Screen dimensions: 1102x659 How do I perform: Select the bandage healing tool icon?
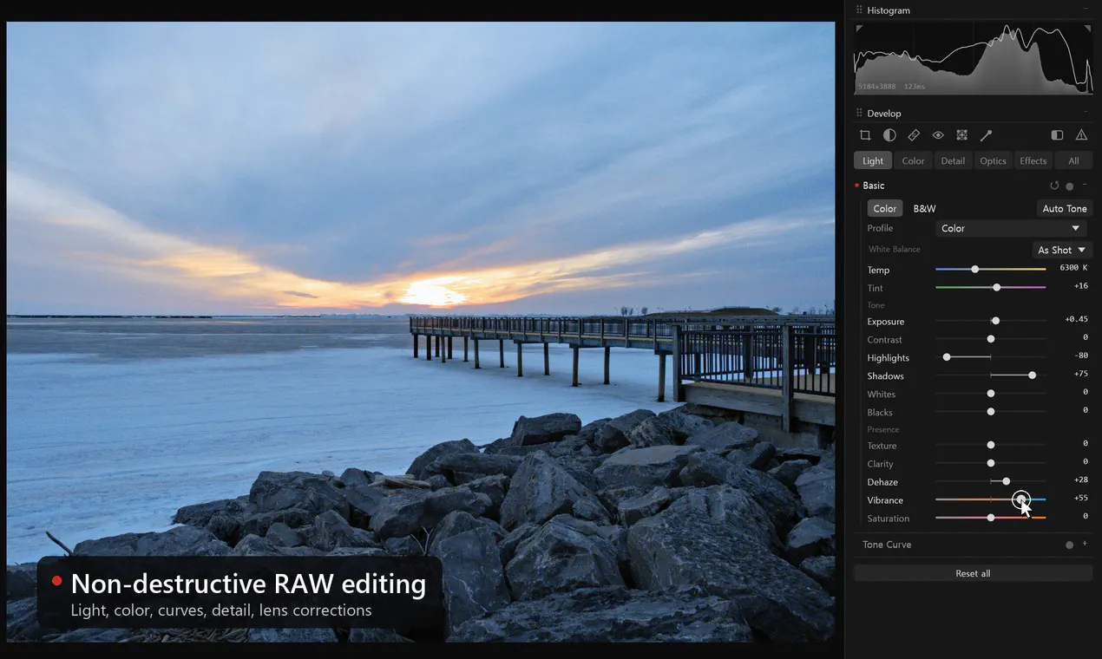coord(914,135)
